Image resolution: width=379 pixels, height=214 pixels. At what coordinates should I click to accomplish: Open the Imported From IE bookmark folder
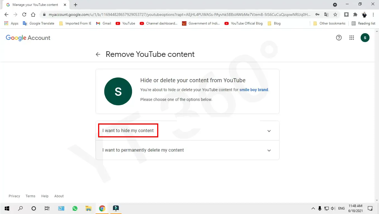coord(75,23)
